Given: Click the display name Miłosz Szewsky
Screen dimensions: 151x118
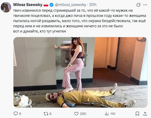Looking at the screenshot, I should 28,5.
